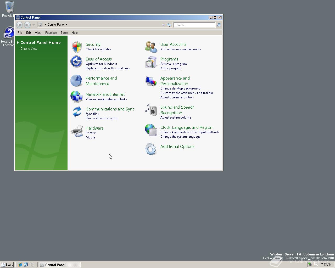The height and width of the screenshot is (268, 335).
Task: Click the Additional Options heading
Action: [177, 147]
